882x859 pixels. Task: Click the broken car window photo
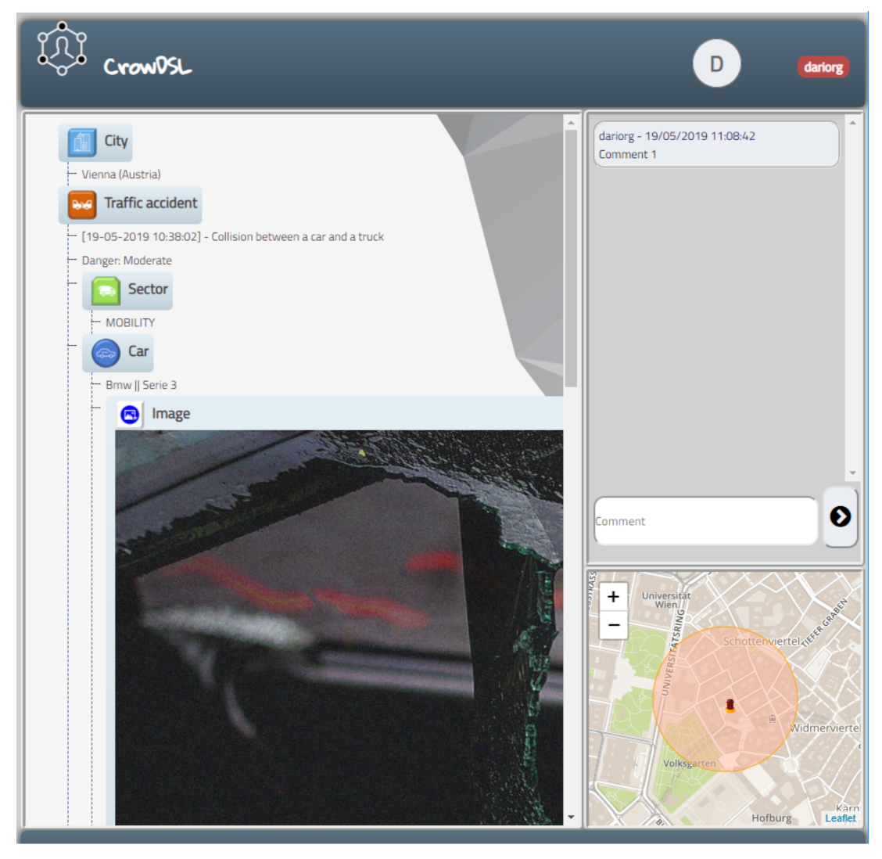[x=339, y=626]
